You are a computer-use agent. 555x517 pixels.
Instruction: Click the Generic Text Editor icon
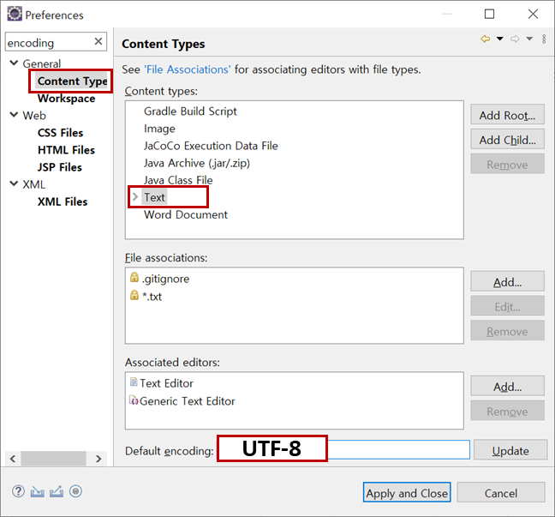coord(134,400)
